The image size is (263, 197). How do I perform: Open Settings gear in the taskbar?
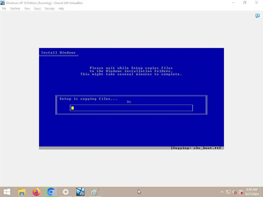(65, 192)
